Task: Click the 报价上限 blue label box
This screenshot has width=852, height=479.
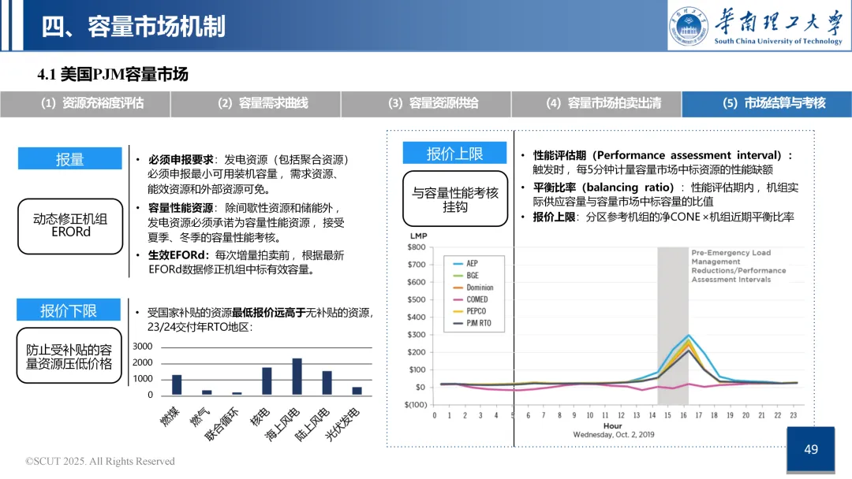Action: pyautogui.click(x=455, y=153)
